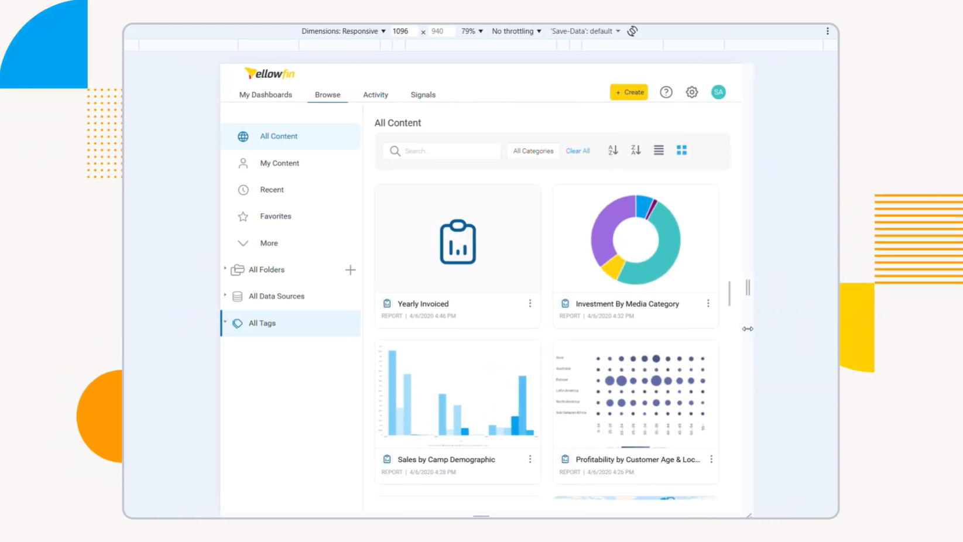Click the content Search field
The image size is (963, 542).
pyautogui.click(x=449, y=151)
